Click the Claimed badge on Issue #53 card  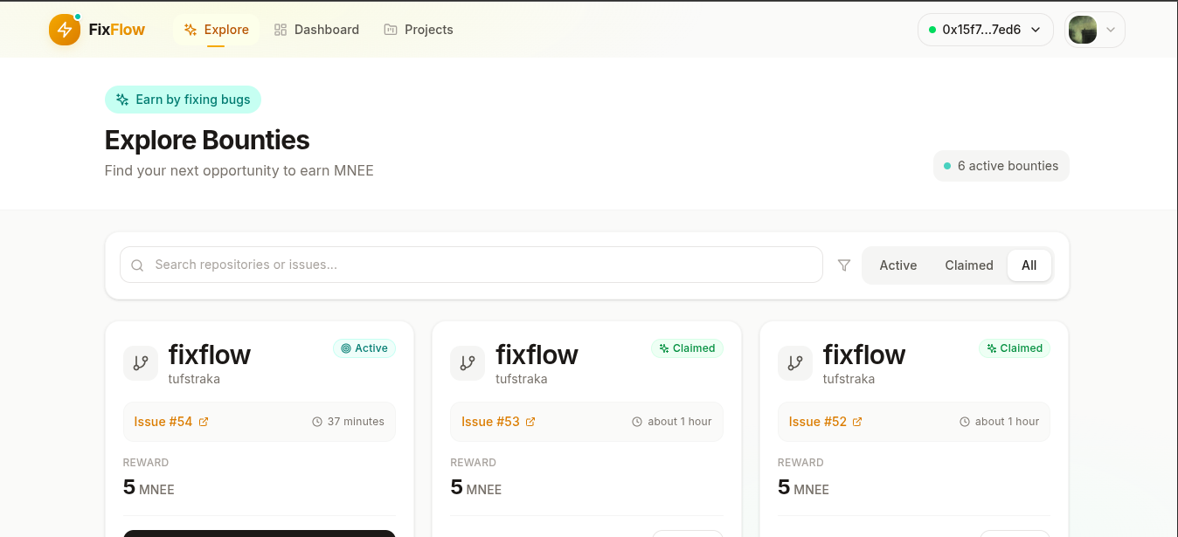688,348
